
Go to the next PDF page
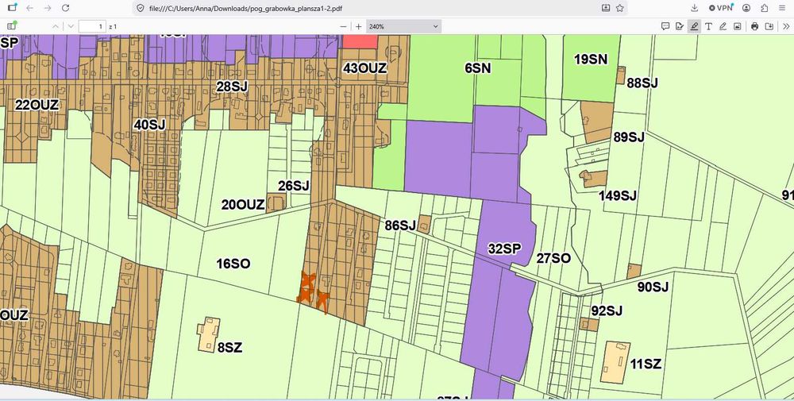(71, 26)
